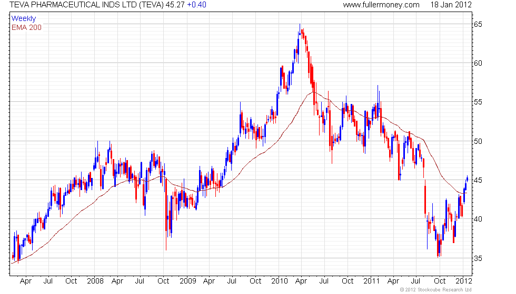This screenshot has width=516, height=294.
Task: Click the 50 price axis label
Action: (478, 141)
